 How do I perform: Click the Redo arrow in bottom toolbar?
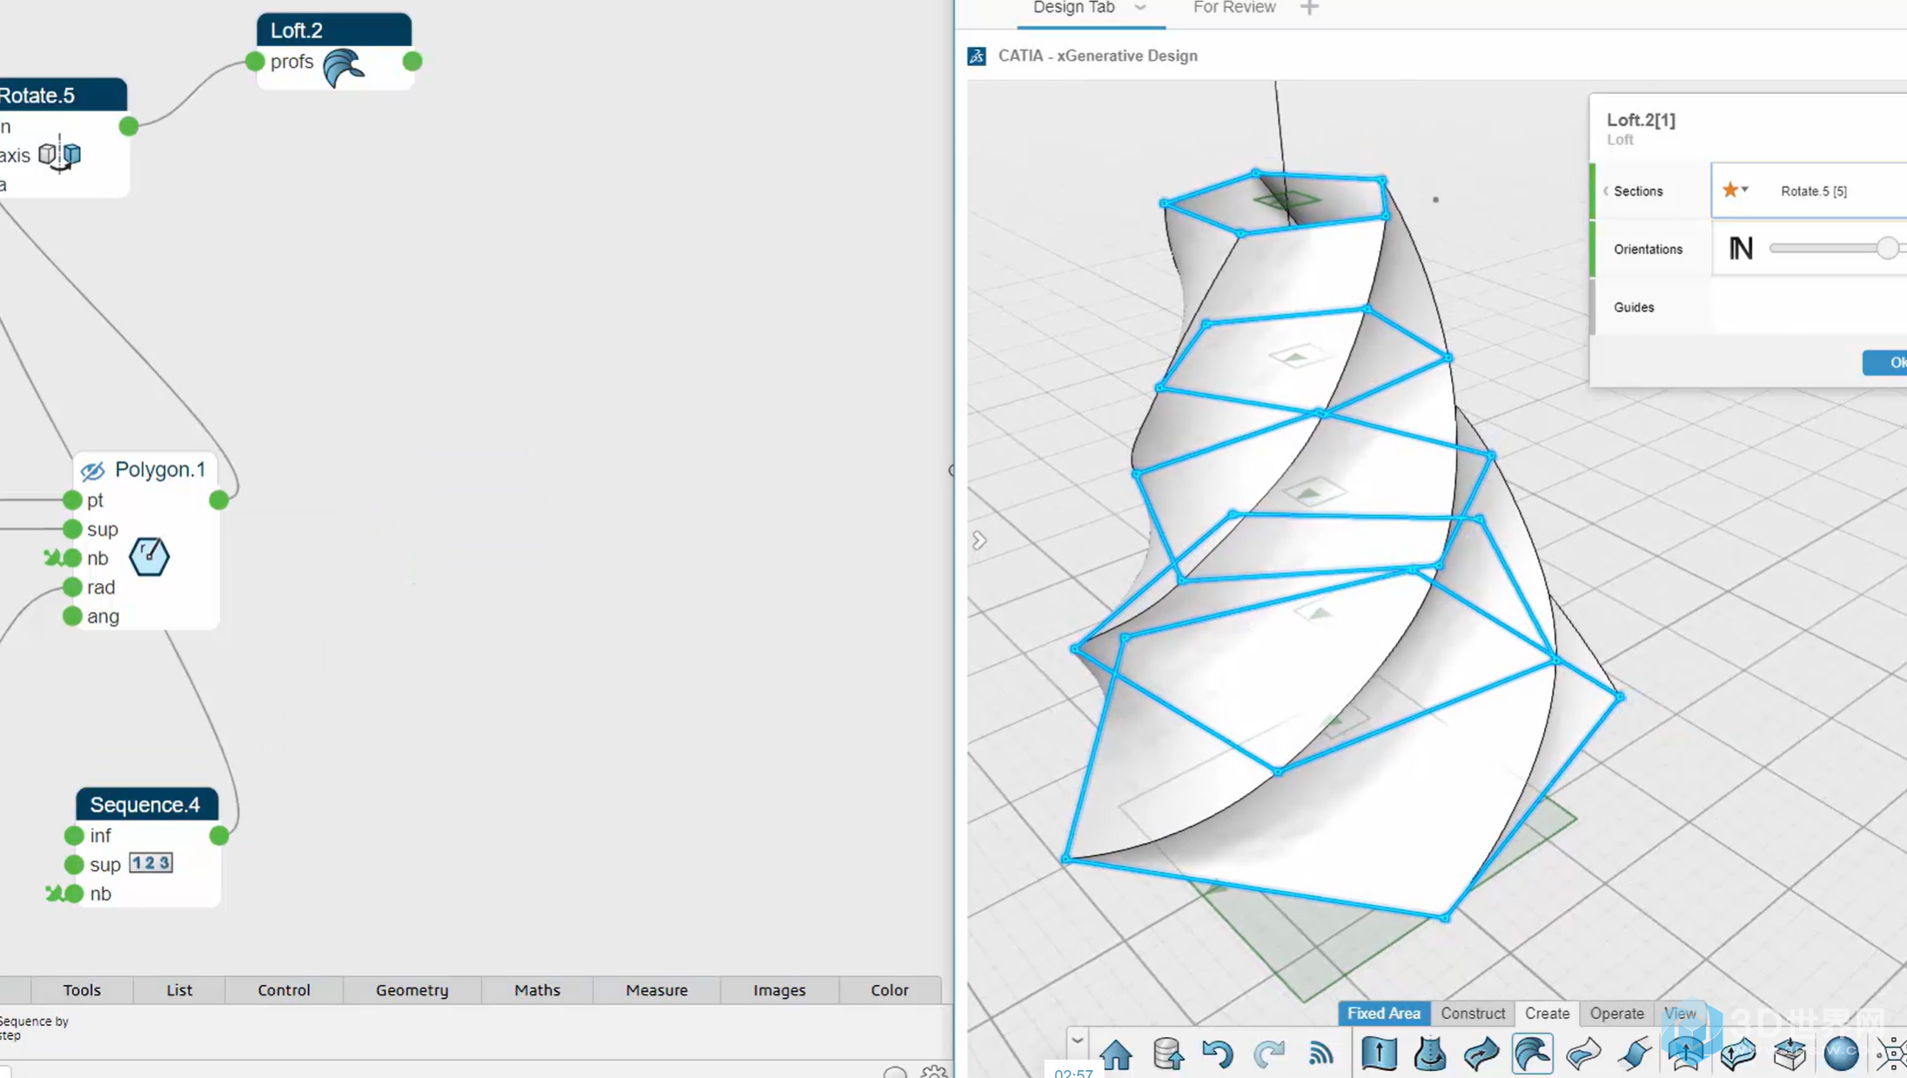[1269, 1054]
